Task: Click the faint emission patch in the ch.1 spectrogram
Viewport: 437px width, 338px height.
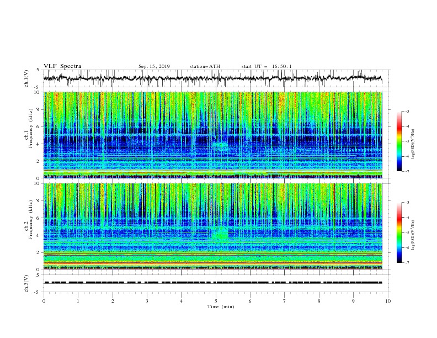Action: 220,147
